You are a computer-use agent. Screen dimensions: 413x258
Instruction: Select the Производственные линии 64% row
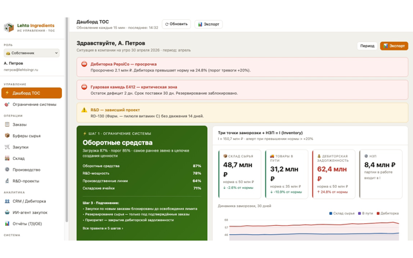pyautogui.click(x=142, y=181)
